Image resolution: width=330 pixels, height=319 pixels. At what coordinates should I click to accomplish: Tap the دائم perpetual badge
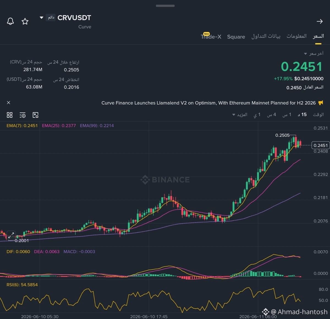[x=51, y=17]
